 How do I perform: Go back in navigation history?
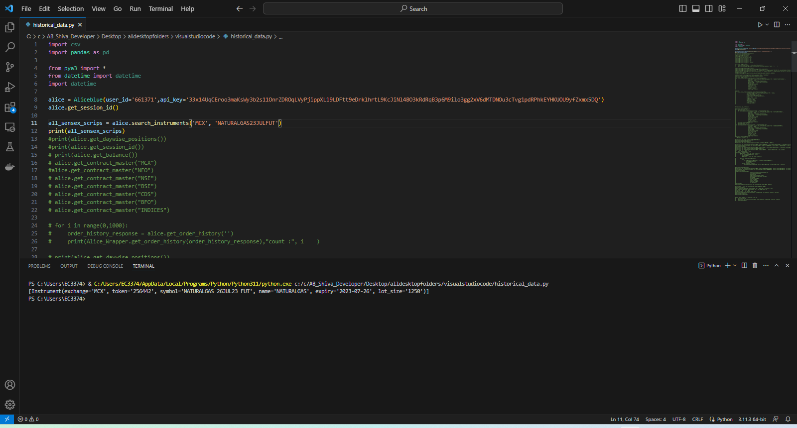(240, 8)
